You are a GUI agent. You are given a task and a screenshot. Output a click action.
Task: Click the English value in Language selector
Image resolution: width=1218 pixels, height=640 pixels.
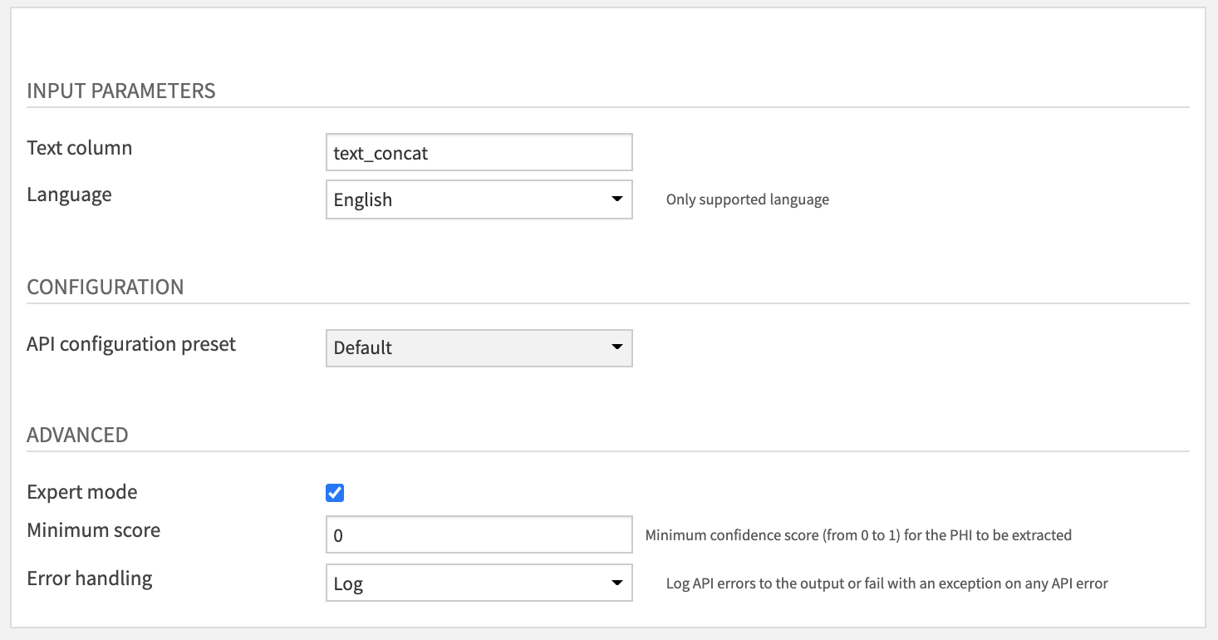point(363,199)
